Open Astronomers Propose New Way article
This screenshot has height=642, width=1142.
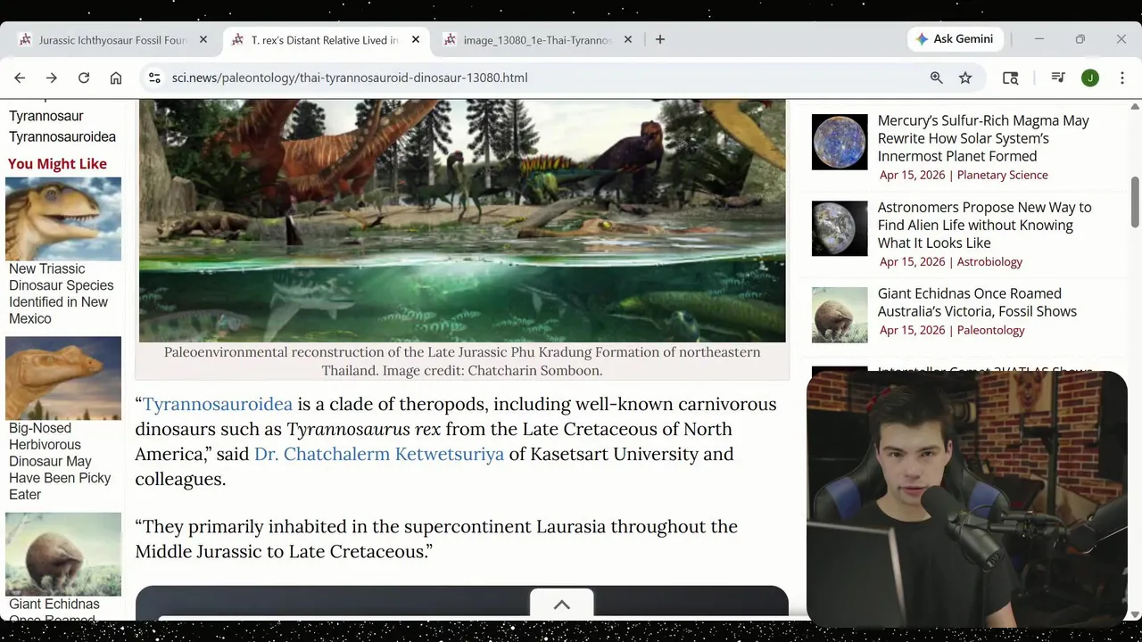(x=984, y=225)
